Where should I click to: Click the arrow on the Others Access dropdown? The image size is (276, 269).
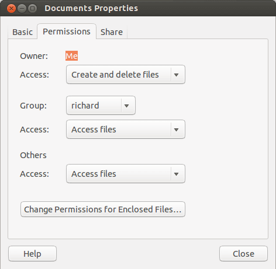coord(176,174)
